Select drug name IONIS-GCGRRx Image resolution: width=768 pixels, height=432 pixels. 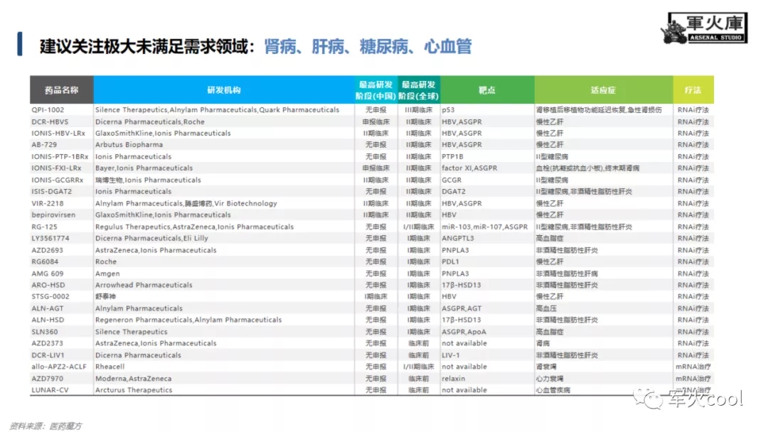pos(58,180)
